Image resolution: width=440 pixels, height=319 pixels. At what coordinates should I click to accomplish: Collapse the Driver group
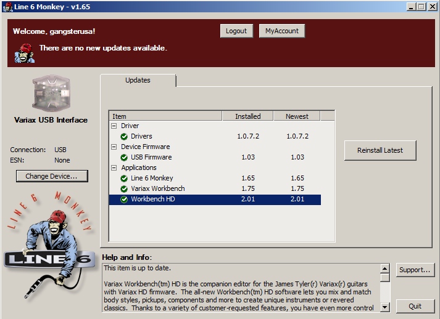point(114,126)
